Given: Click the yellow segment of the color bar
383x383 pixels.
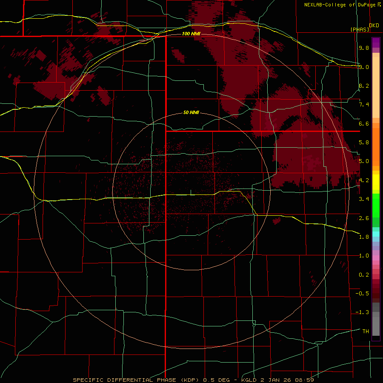Looking at the screenshot, I should click(x=376, y=182).
